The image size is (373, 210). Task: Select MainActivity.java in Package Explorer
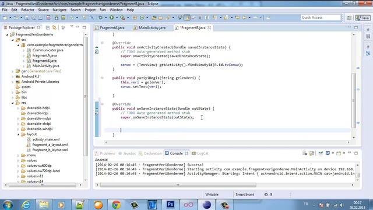tap(45, 66)
